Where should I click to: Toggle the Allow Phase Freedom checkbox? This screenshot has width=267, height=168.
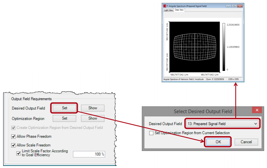[x=13, y=136]
